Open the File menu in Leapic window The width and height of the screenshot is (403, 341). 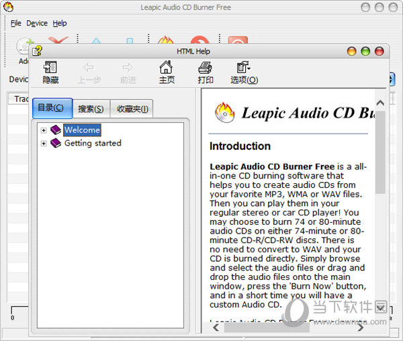pos(15,23)
